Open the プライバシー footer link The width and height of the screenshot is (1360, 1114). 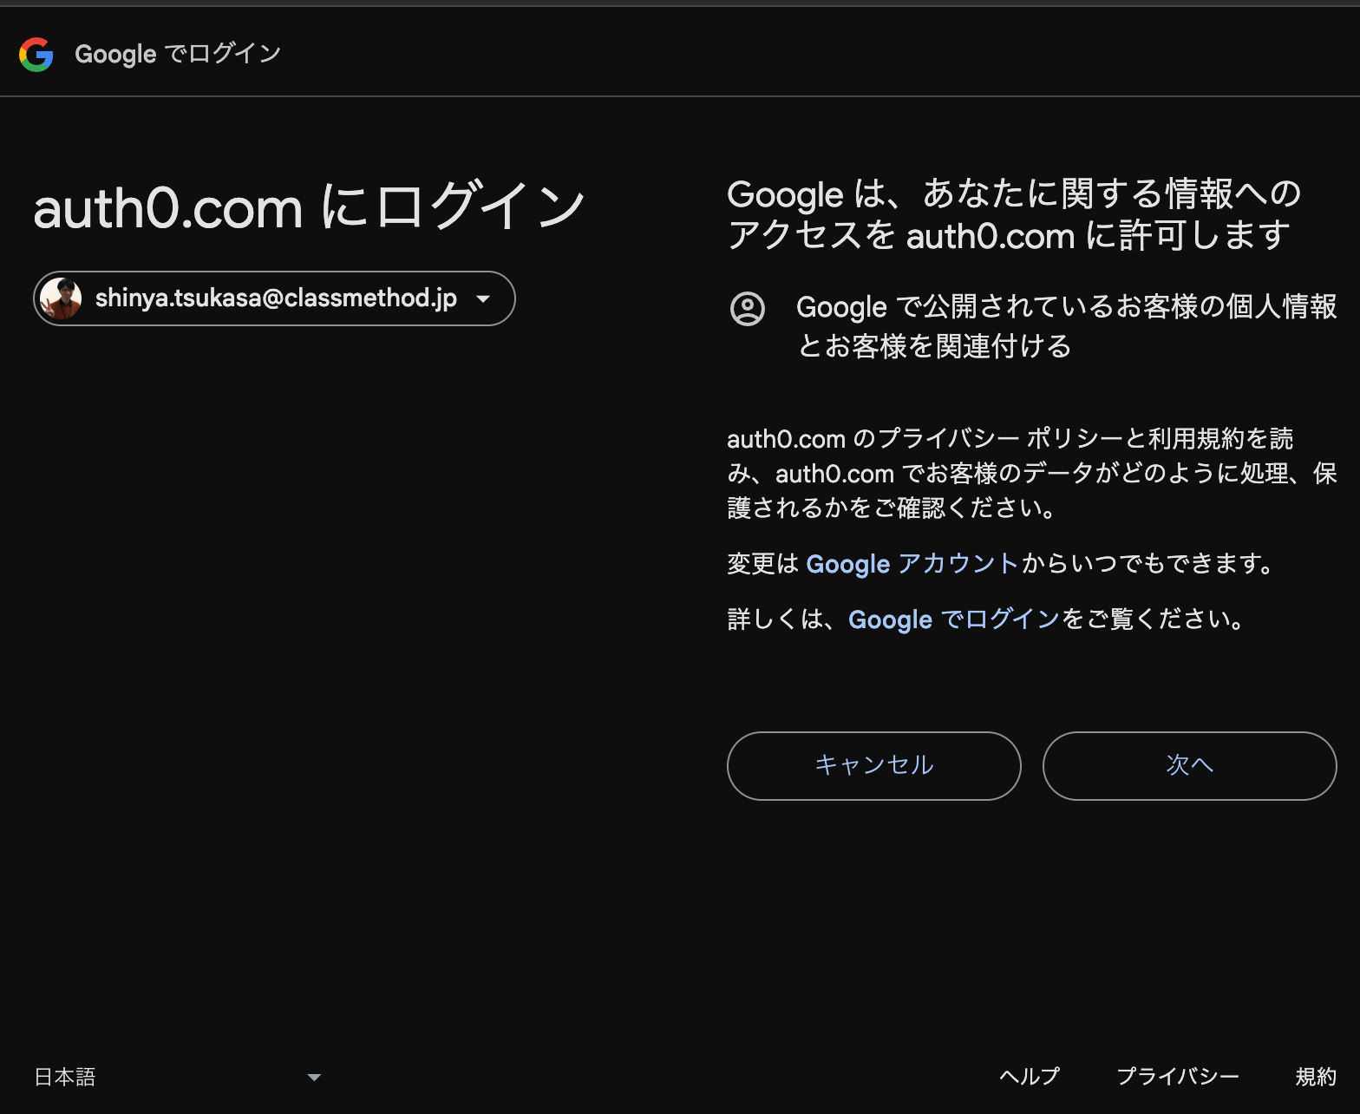click(x=1177, y=1077)
